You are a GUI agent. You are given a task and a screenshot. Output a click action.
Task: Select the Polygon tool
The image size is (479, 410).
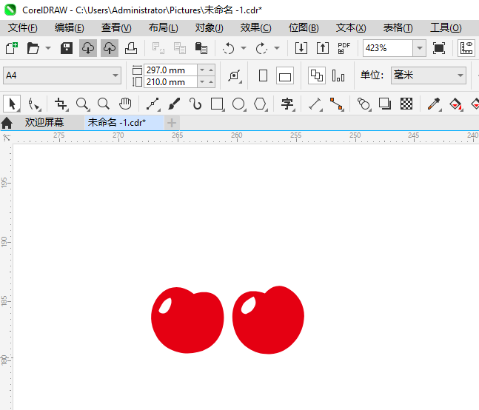click(260, 104)
